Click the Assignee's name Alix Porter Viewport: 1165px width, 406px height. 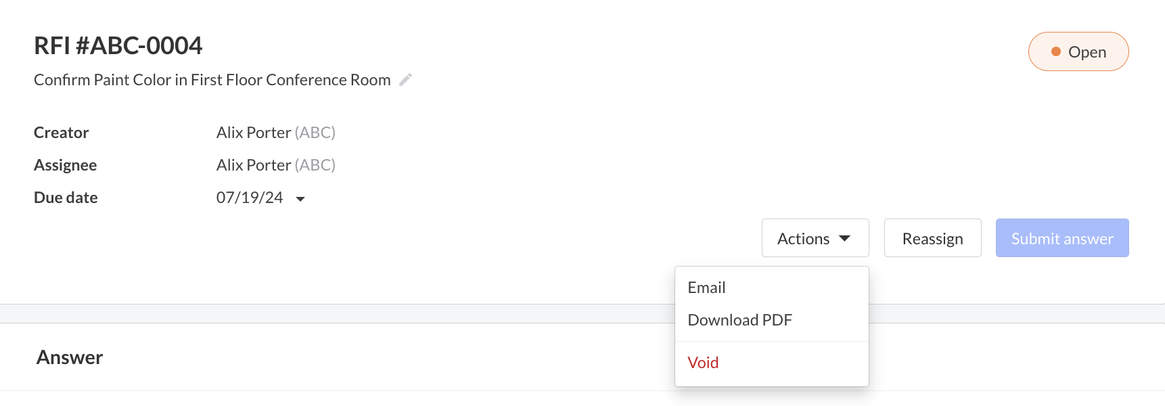tap(254, 165)
